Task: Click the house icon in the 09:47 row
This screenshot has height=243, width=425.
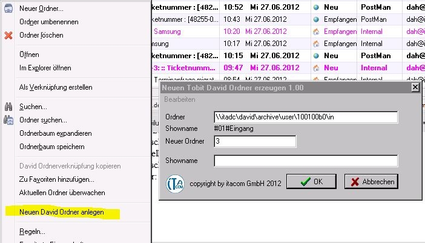Action: click(316, 68)
